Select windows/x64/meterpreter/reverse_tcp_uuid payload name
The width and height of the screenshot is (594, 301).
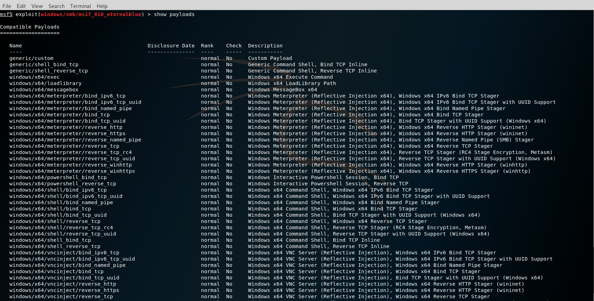coord(72,159)
